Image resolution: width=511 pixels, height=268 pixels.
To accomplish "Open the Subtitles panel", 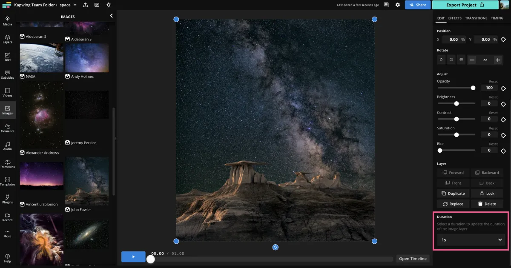I will coord(8,74).
